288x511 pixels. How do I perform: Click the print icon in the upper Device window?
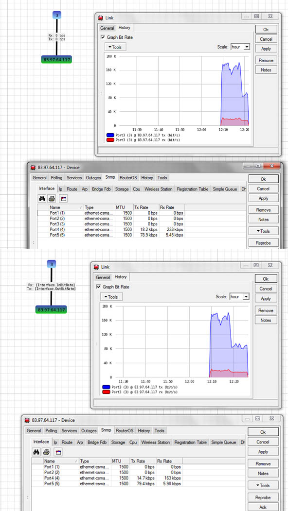coord(52,198)
